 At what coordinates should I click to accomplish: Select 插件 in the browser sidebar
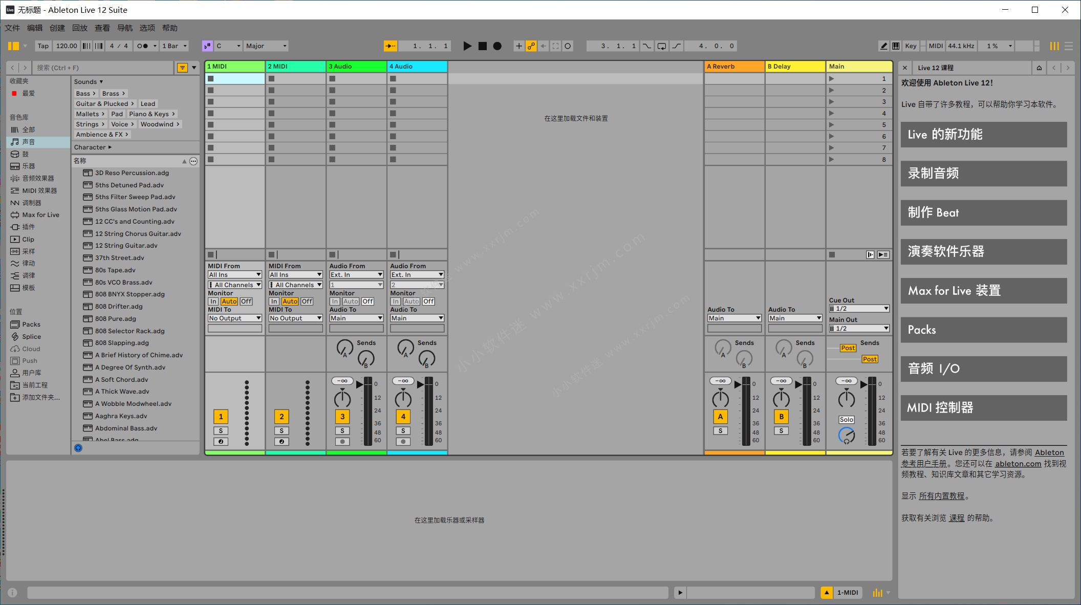(28, 227)
